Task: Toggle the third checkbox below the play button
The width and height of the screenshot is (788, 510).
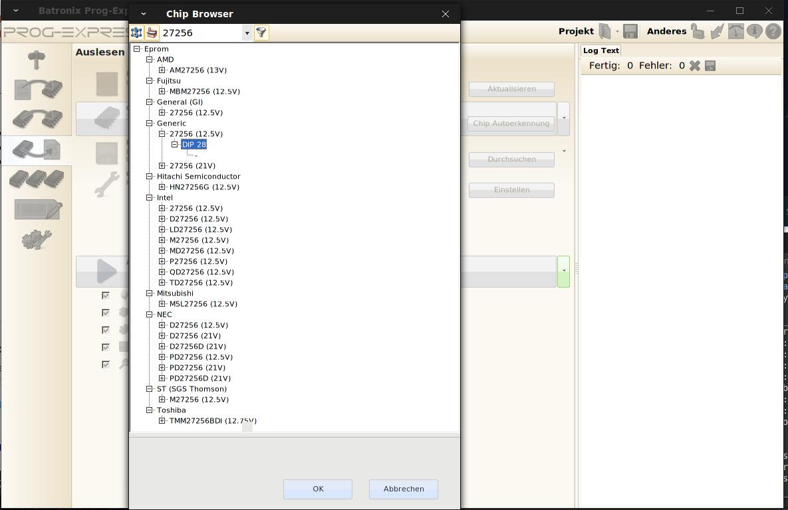Action: point(106,330)
